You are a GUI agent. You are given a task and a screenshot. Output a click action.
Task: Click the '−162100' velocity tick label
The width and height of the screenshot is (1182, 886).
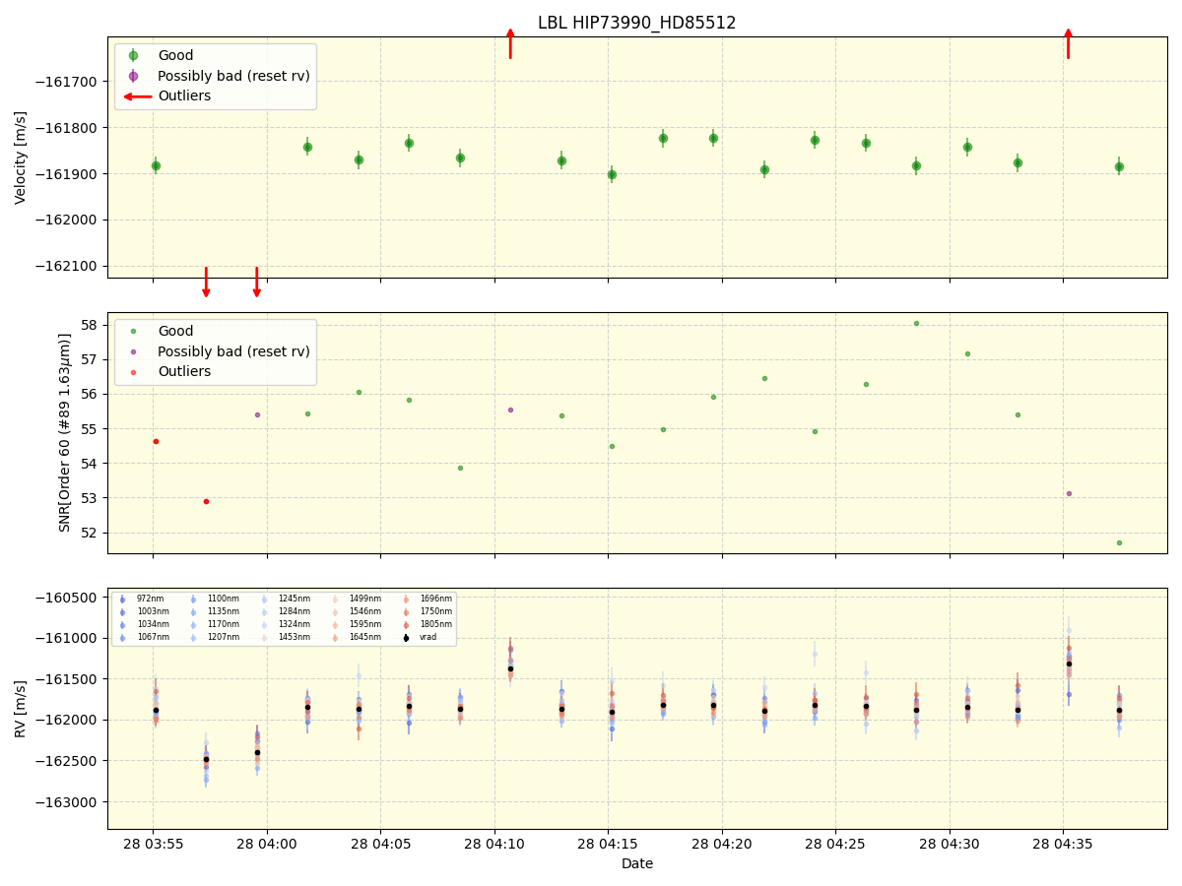[68, 267]
